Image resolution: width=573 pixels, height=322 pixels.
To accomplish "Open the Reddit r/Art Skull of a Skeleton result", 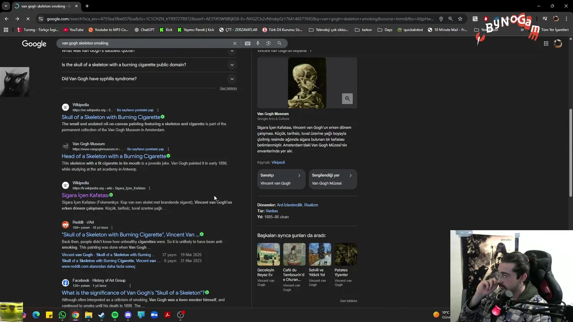I will (x=130, y=235).
